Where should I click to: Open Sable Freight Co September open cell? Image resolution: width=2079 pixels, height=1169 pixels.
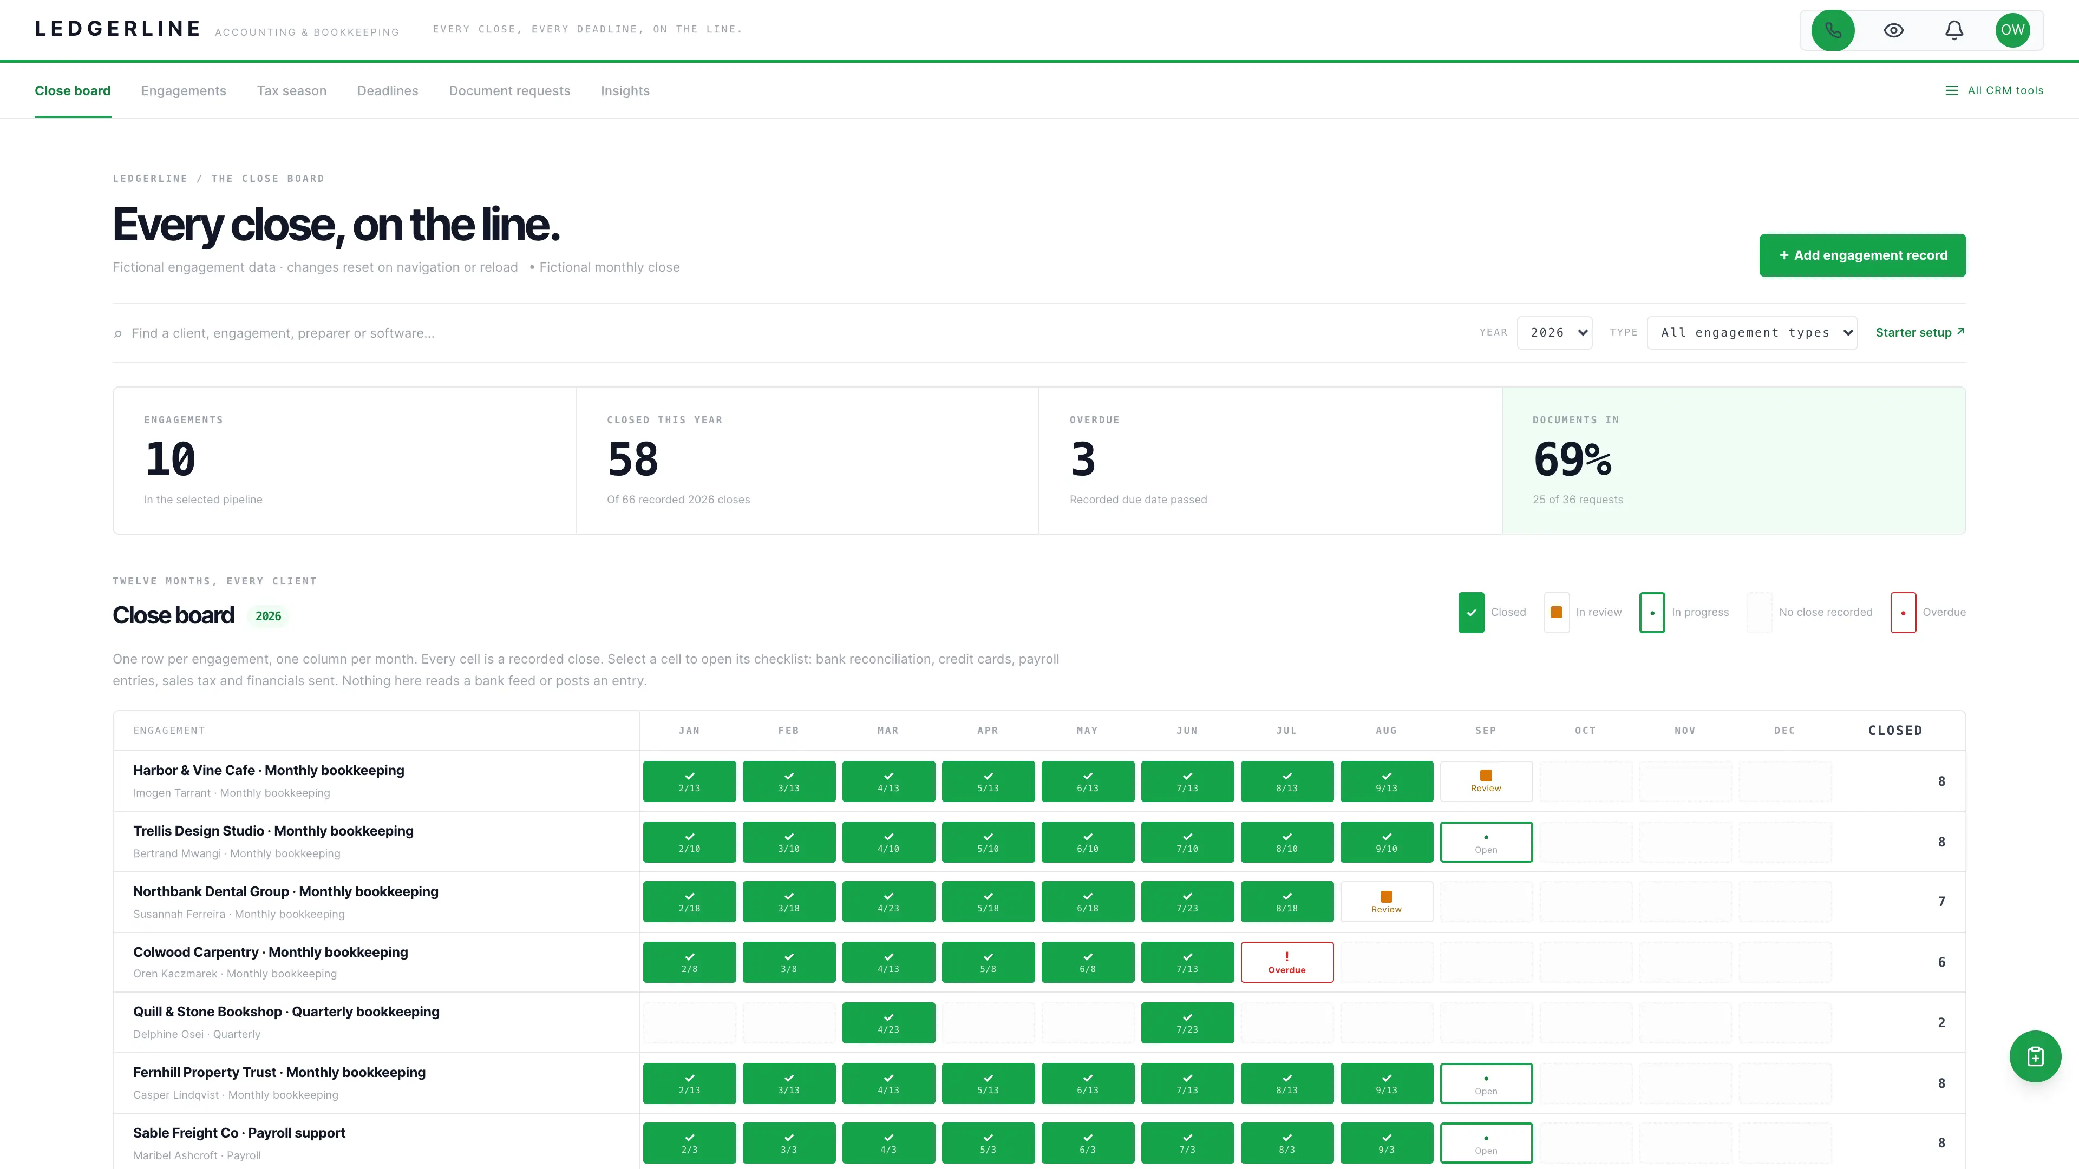[1486, 1143]
